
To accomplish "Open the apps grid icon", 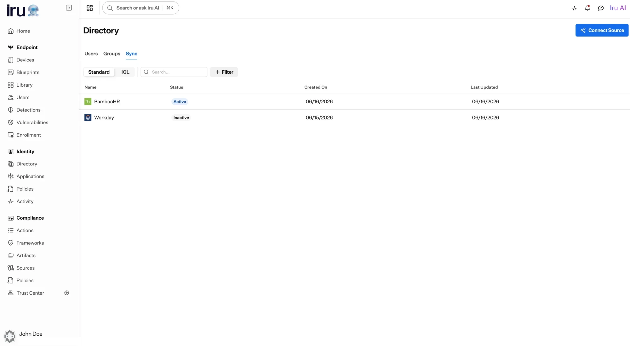I will tap(90, 8).
